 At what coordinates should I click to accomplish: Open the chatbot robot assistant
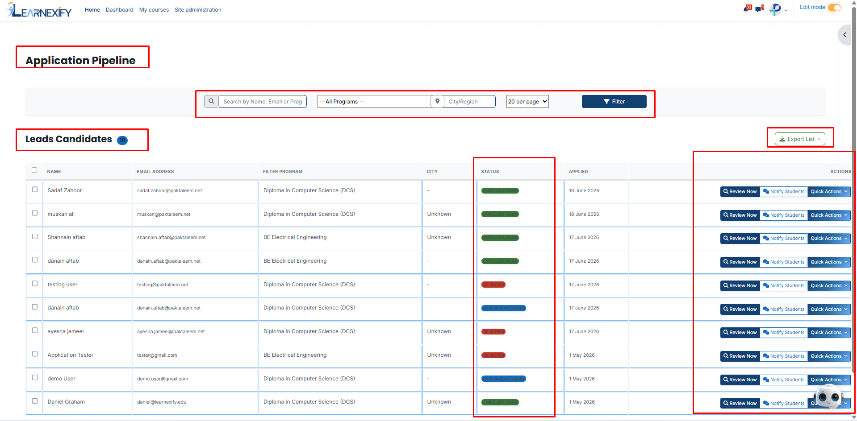828,396
